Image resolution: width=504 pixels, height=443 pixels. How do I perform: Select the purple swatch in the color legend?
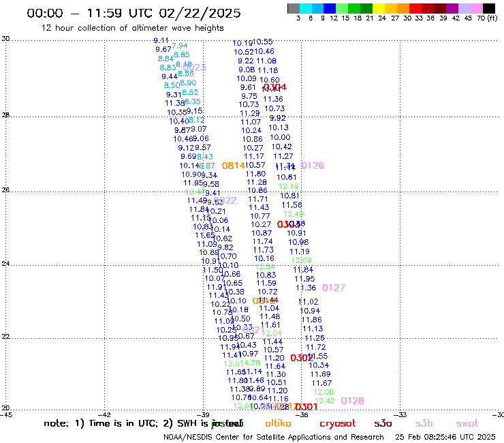[452, 8]
